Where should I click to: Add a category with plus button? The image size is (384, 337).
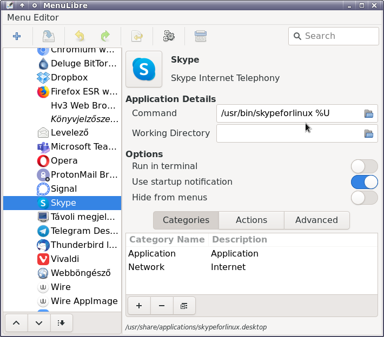tap(139, 306)
